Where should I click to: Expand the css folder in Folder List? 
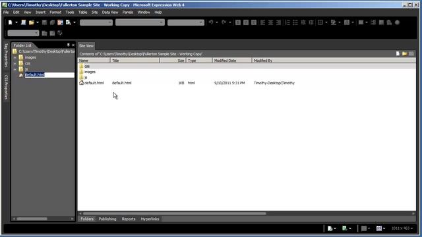point(15,63)
